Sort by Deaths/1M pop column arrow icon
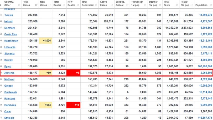213x120 pixels. click(160, 5)
